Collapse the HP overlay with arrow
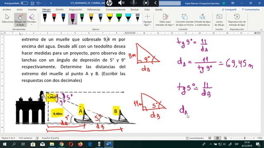The image size is (264, 148). 156,3
